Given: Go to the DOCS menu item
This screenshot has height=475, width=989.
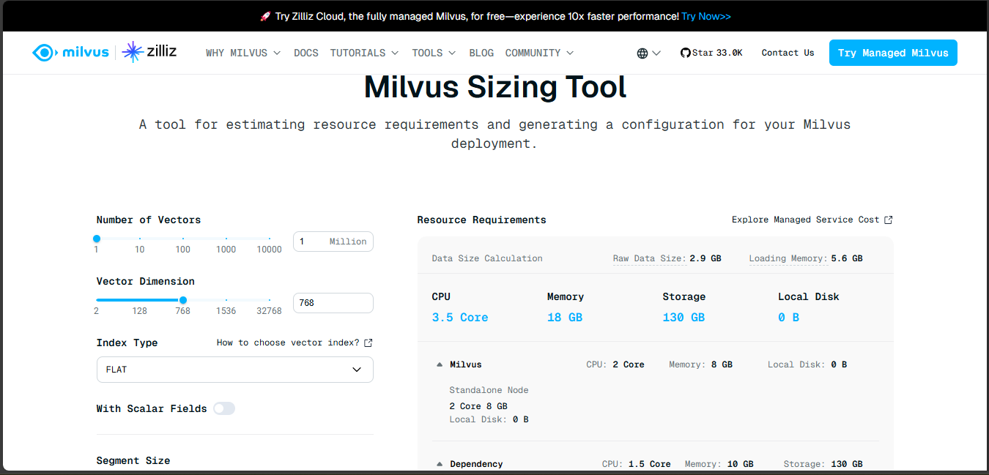Looking at the screenshot, I should 306,52.
